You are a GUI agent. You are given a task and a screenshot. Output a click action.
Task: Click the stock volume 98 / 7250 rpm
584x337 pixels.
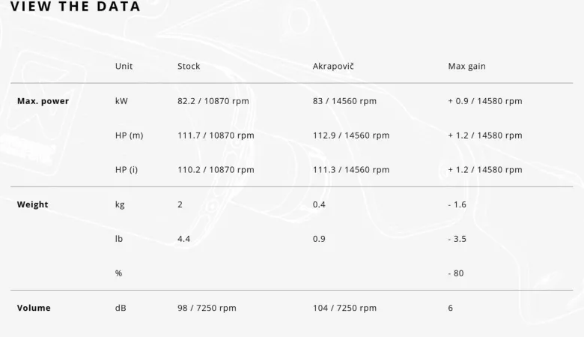[207, 308]
